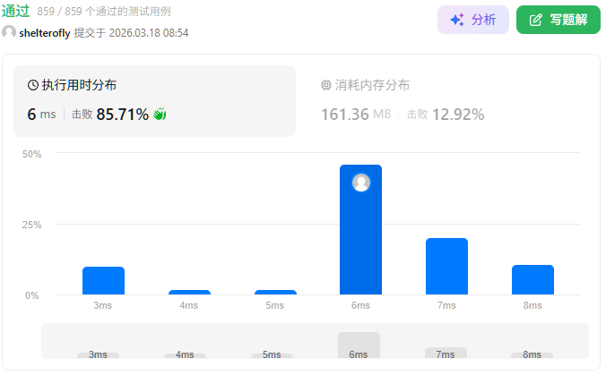Viewport: 606px width, 375px height.
Task: Click the 通过 accepted status text
Action: coord(16,12)
